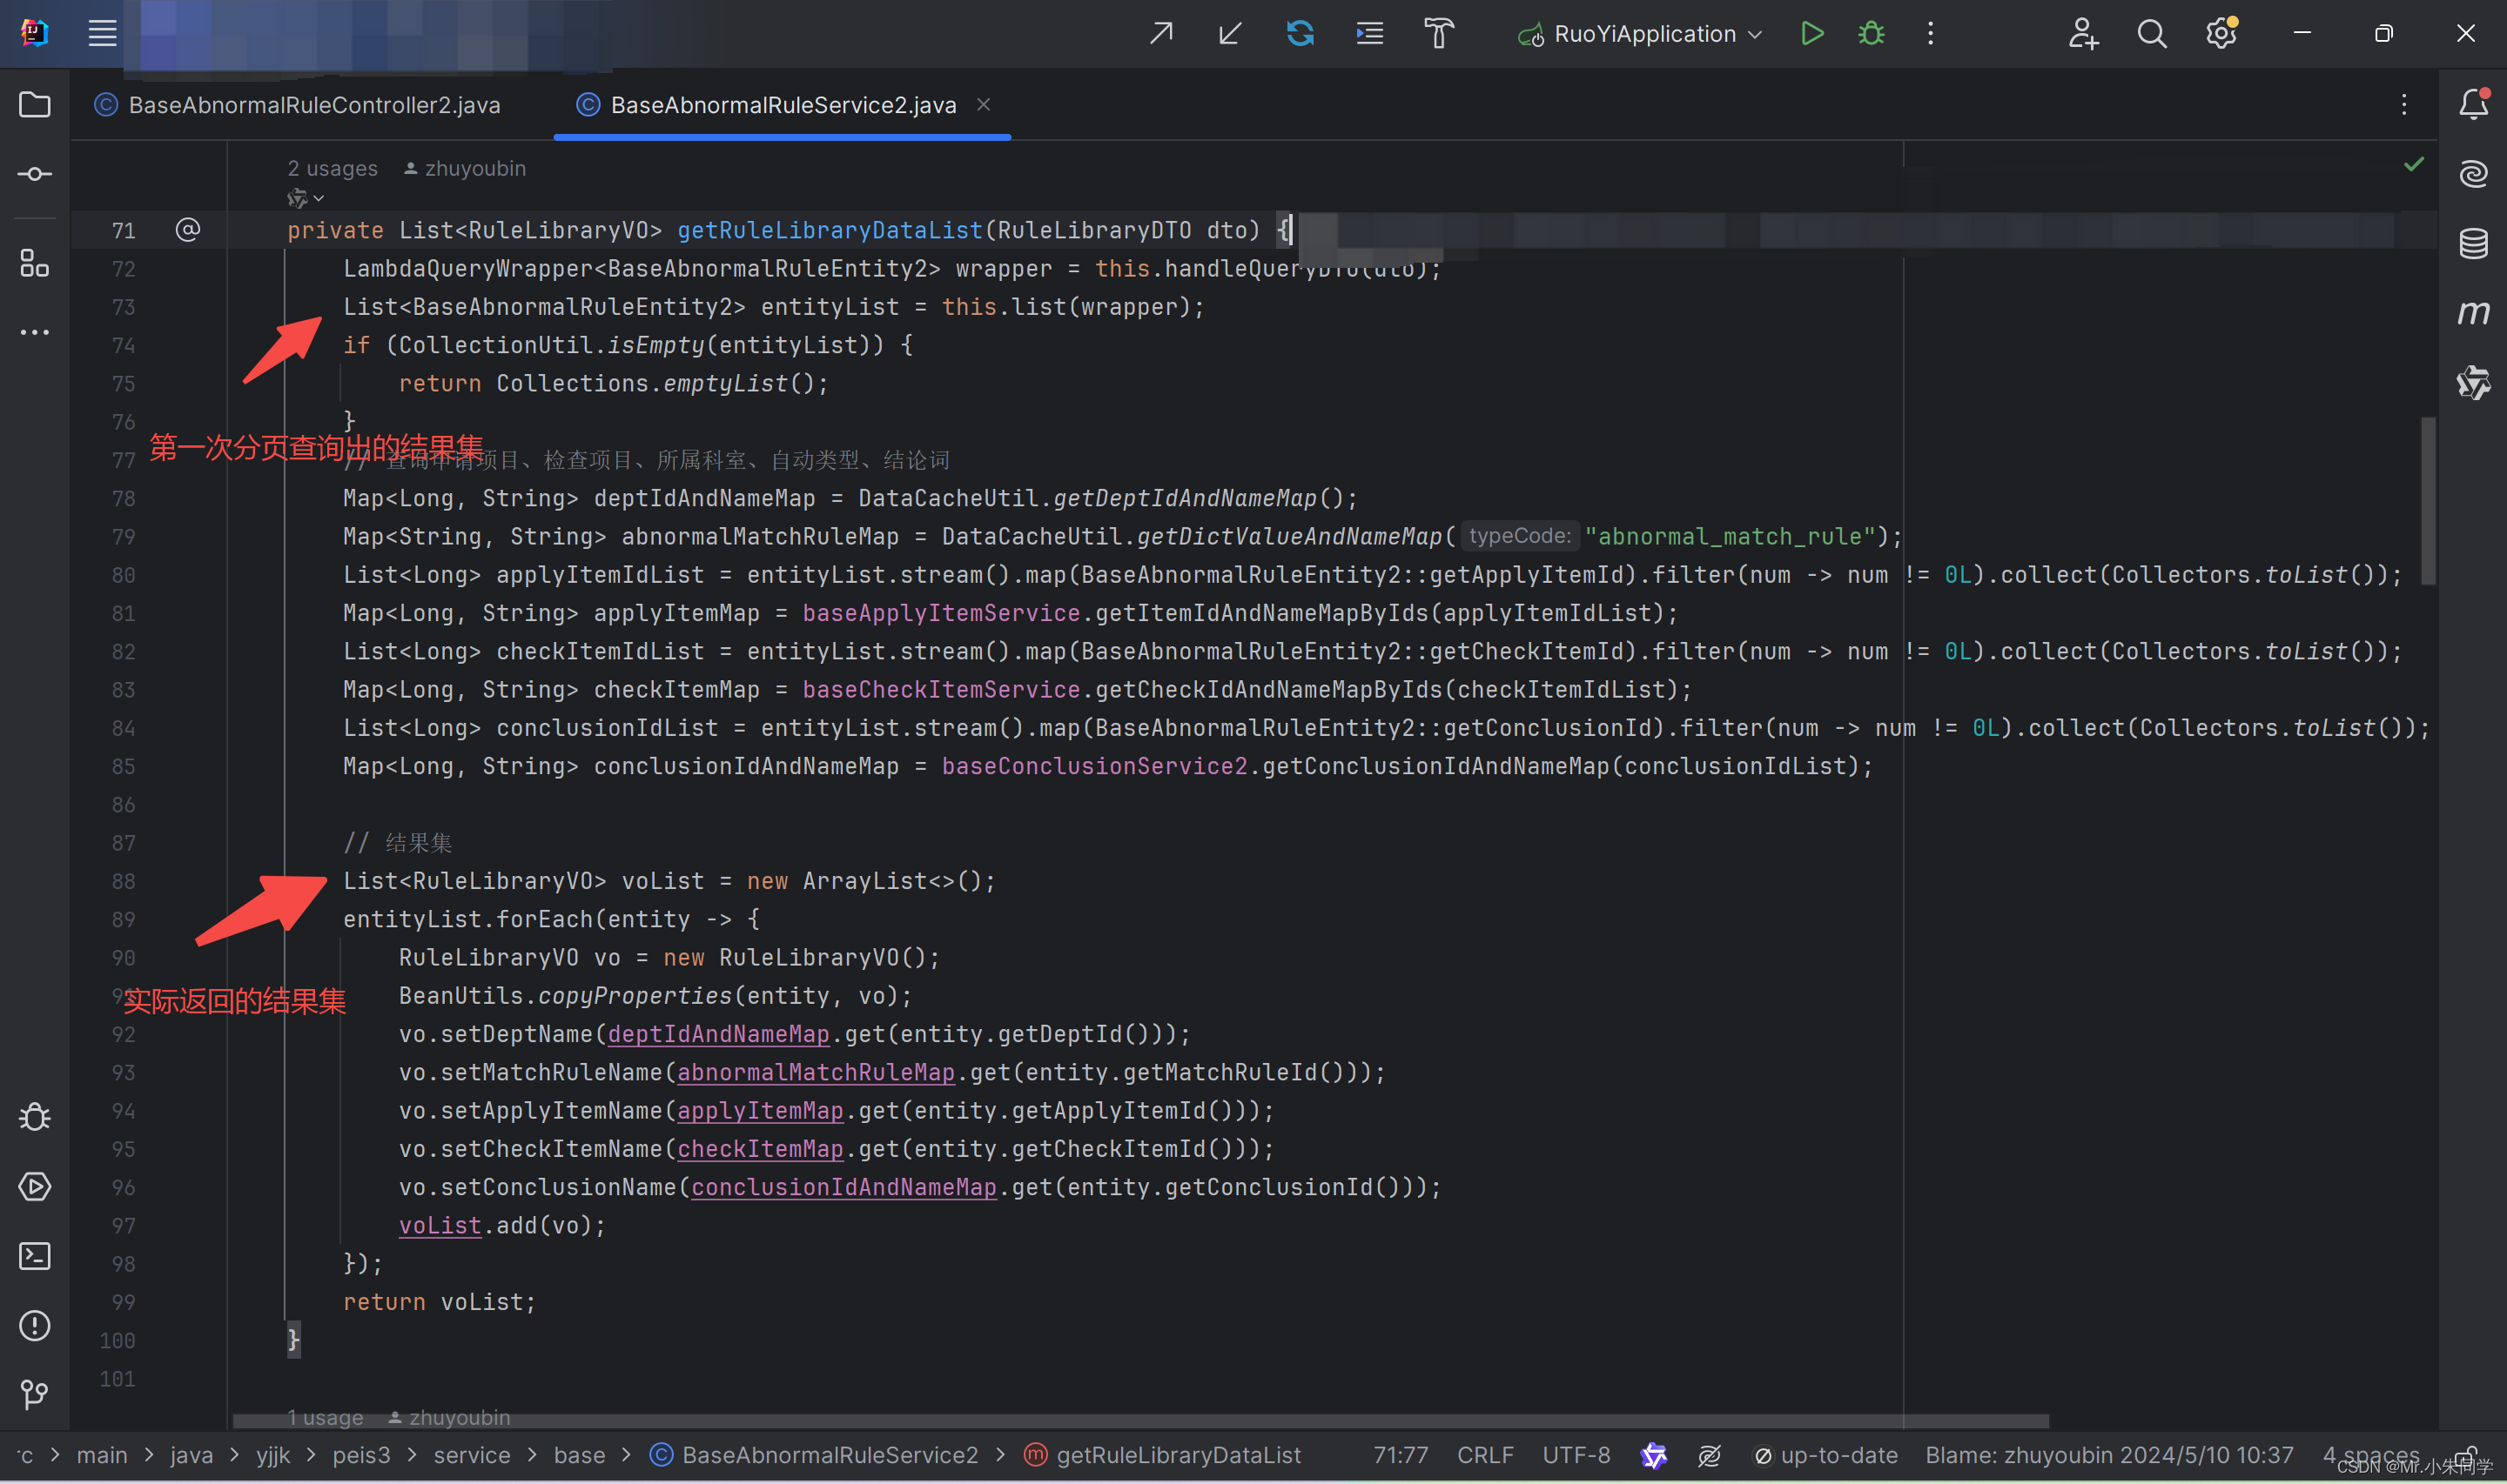Image resolution: width=2507 pixels, height=1484 pixels.
Task: Open the Project tool window folder icon
Action: 34,105
